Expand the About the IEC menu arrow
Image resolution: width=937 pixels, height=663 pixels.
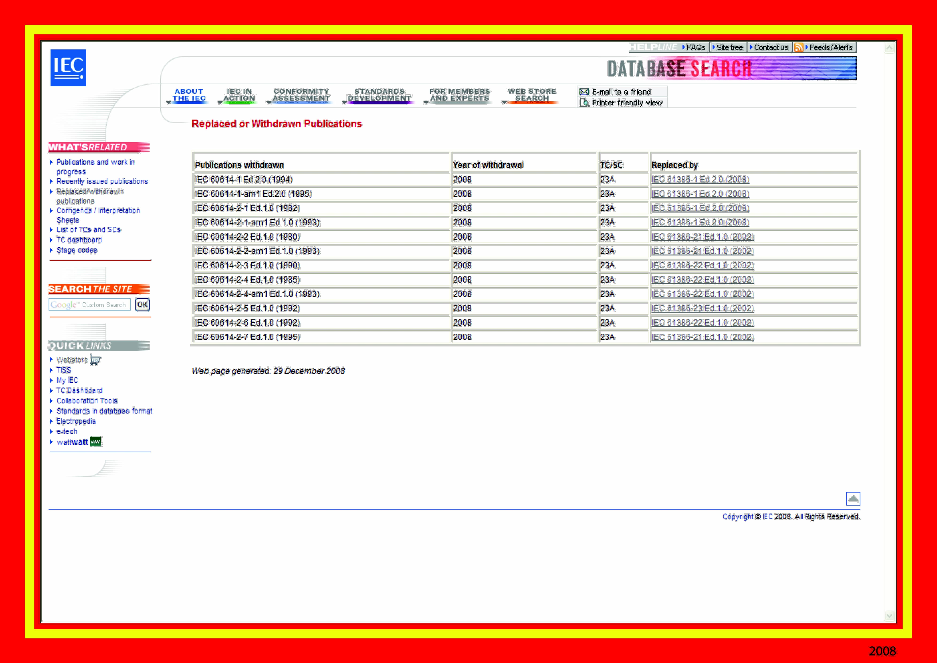pyautogui.click(x=169, y=103)
